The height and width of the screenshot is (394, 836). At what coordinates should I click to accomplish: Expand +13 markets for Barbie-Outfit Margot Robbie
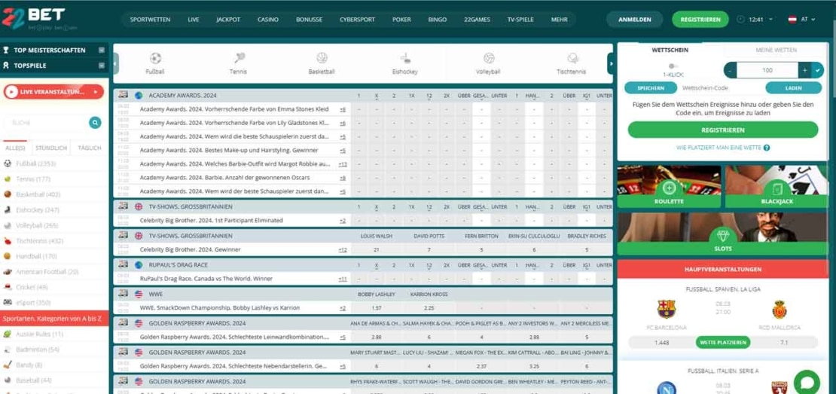point(342,164)
